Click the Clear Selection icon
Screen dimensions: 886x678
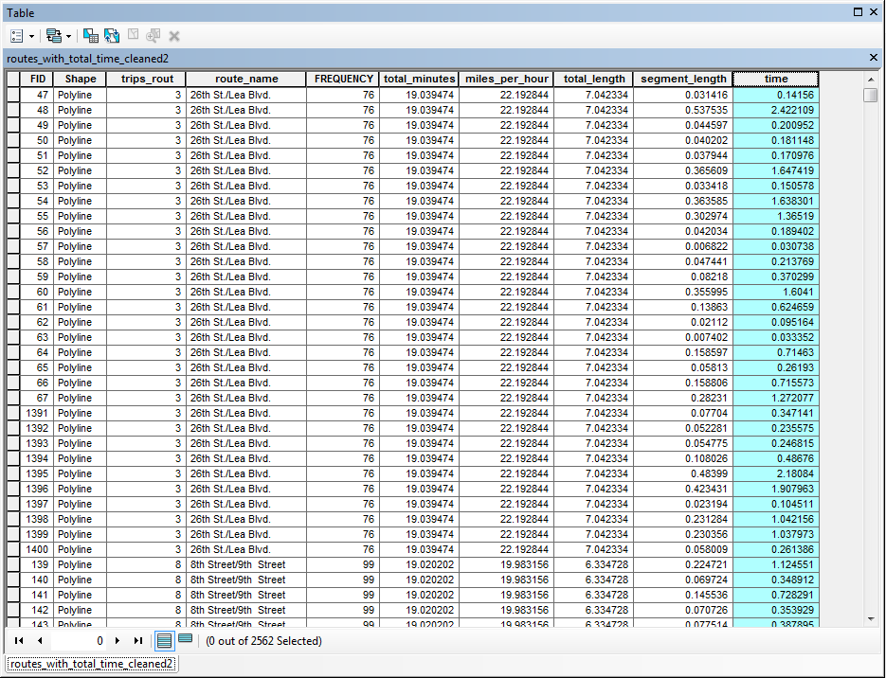click(x=133, y=35)
